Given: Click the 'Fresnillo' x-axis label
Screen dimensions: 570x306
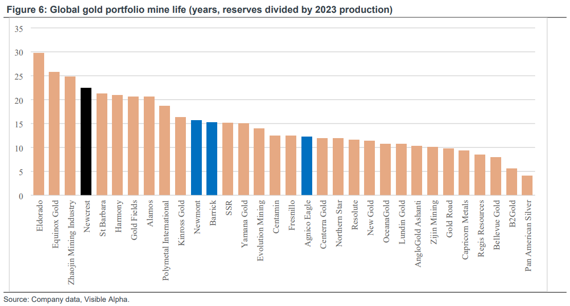Looking at the screenshot, I should click(292, 215).
